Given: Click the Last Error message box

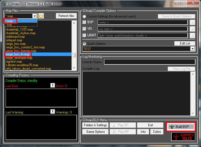Looking at the screenshot, I should (41, 98).
